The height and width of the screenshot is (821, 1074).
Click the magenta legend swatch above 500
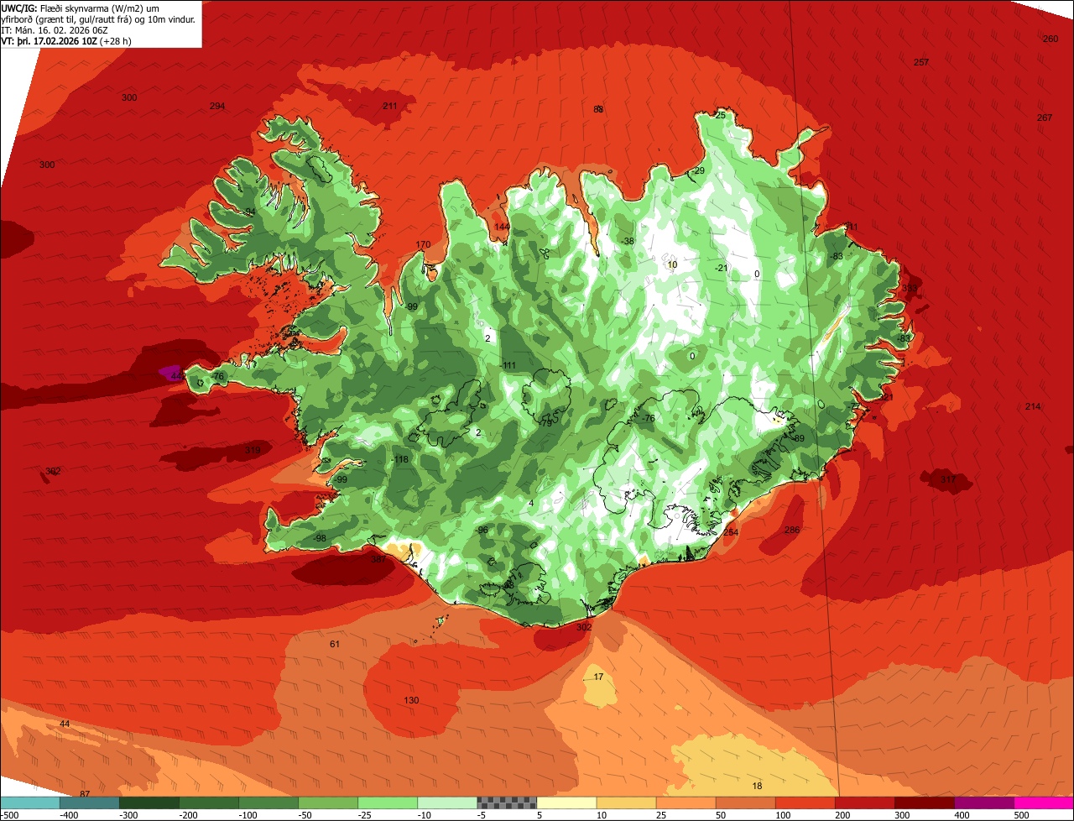click(1044, 803)
